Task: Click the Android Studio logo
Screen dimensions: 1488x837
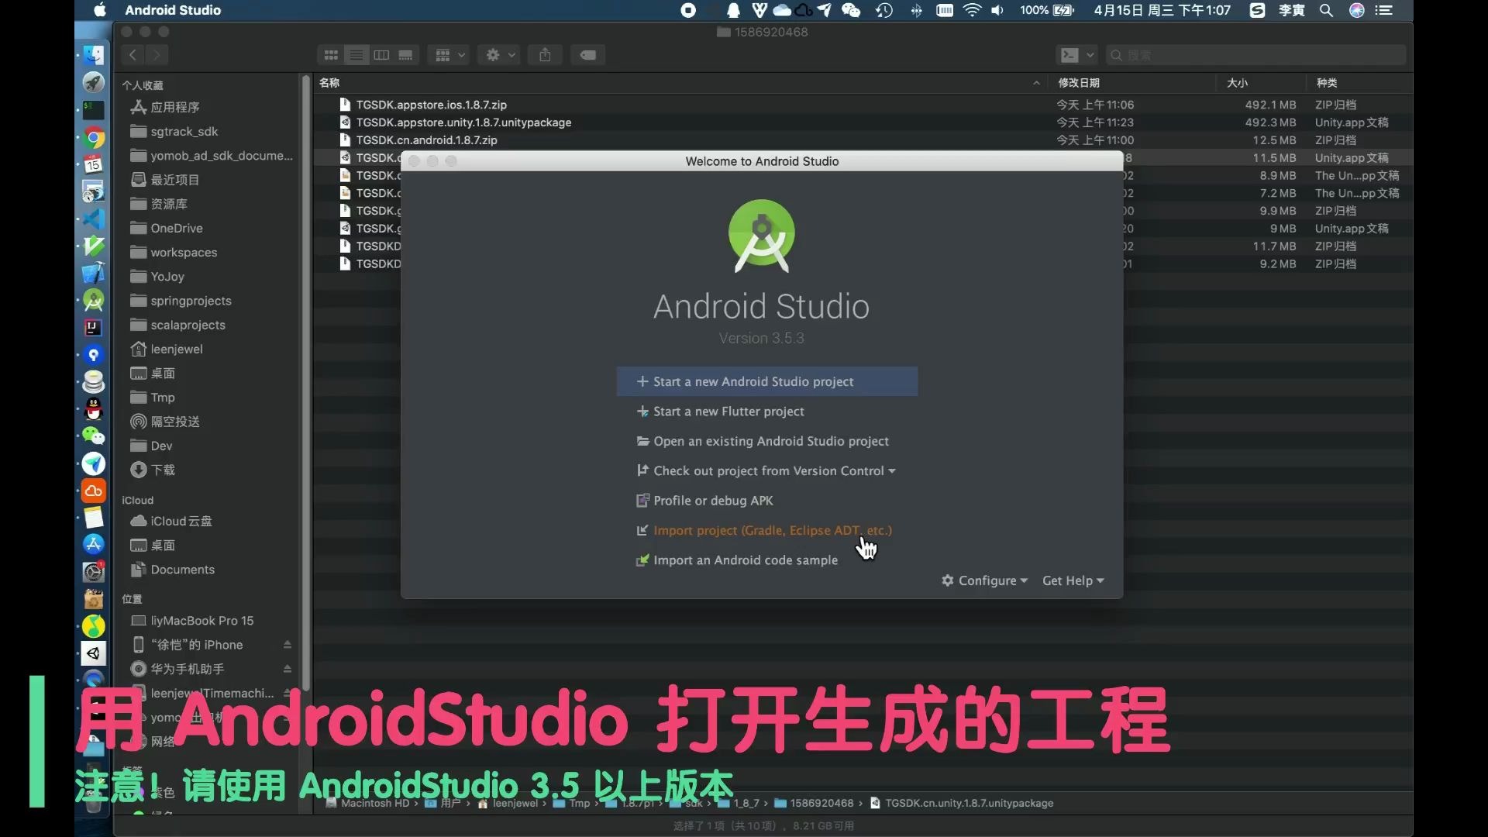Action: [x=762, y=236]
